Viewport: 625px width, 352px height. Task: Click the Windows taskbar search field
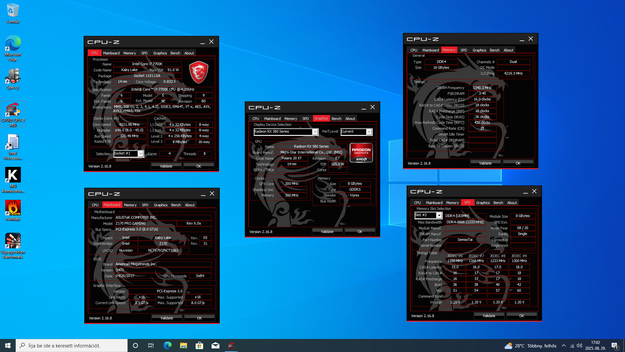(72, 345)
